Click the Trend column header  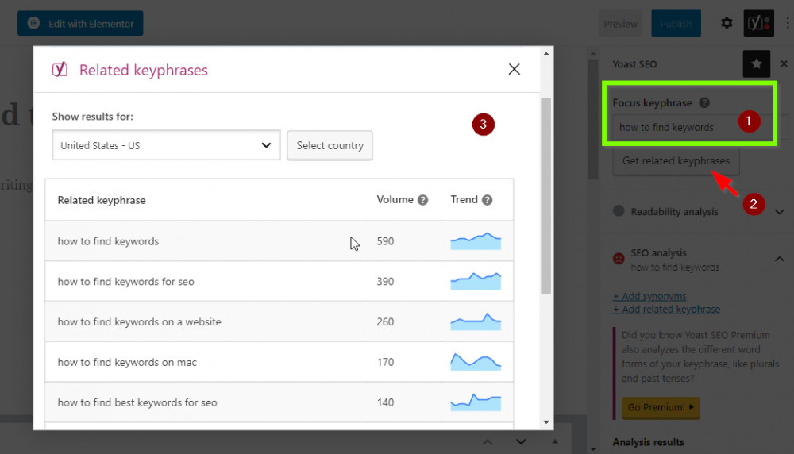pyautogui.click(x=464, y=199)
